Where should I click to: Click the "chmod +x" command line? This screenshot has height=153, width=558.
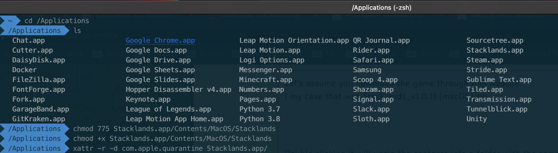click(x=172, y=139)
